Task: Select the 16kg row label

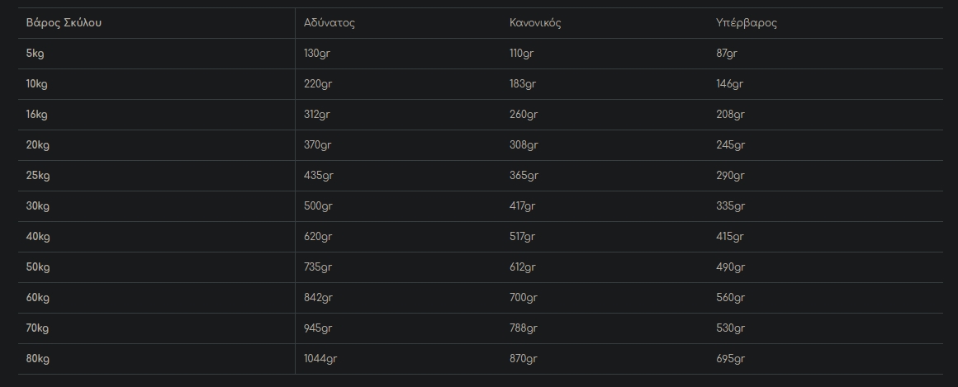Action: pyautogui.click(x=37, y=115)
